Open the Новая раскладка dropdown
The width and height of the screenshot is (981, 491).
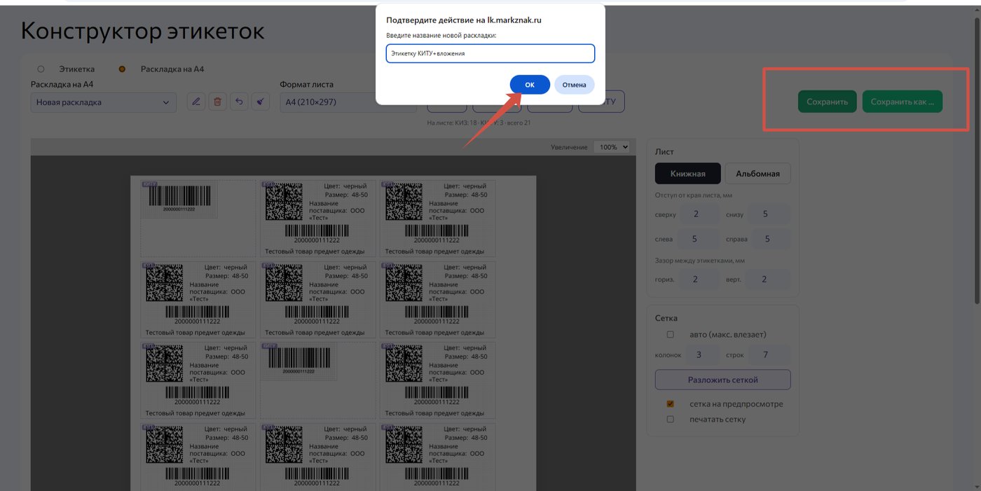pyautogui.click(x=103, y=102)
